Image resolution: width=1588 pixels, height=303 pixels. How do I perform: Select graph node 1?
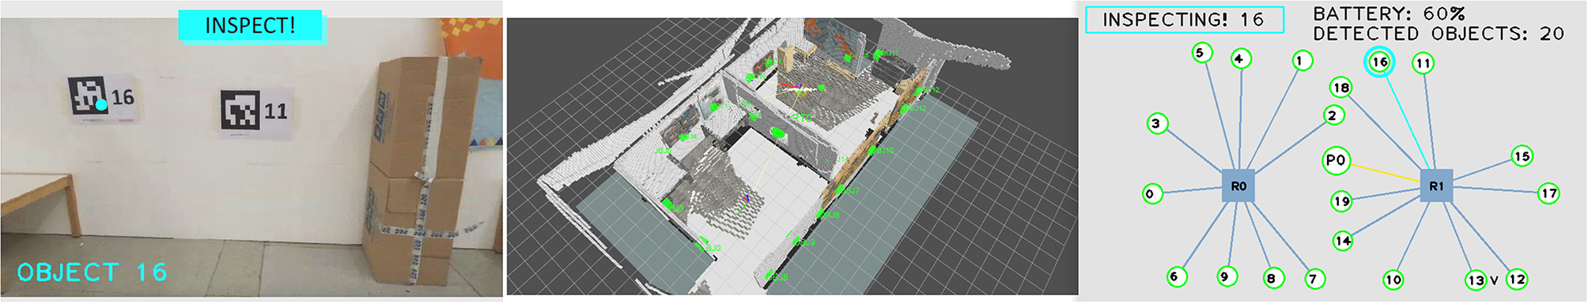1303,60
